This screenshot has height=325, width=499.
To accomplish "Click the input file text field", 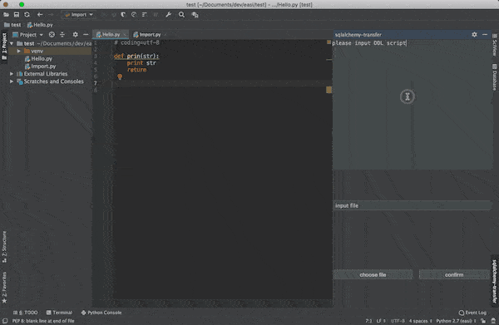I will coord(413,206).
